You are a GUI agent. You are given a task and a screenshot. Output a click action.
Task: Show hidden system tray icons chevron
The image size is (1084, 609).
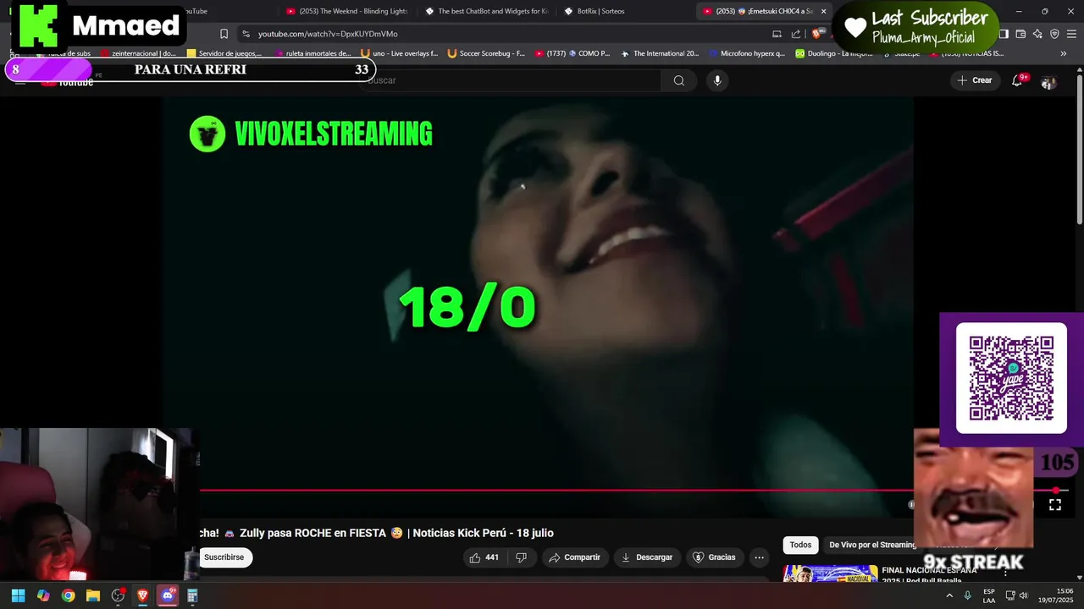coord(948,595)
